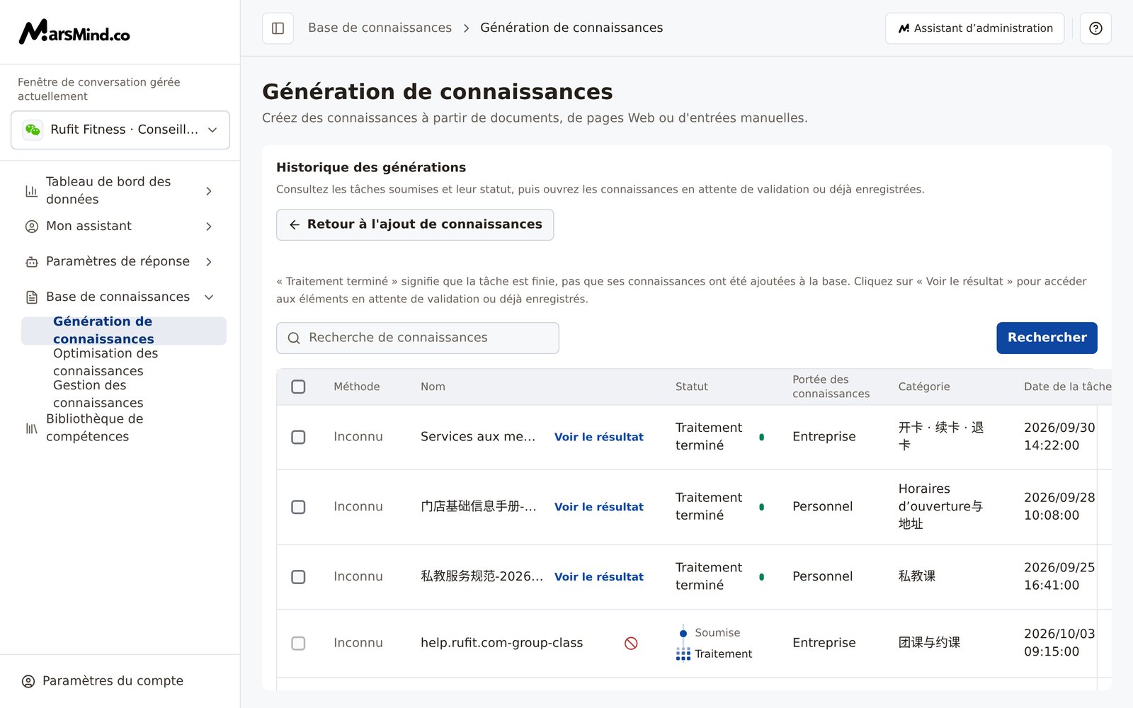The width and height of the screenshot is (1133, 708).
Task: Click Retour à l'ajout de connaissances button
Action: [415, 224]
